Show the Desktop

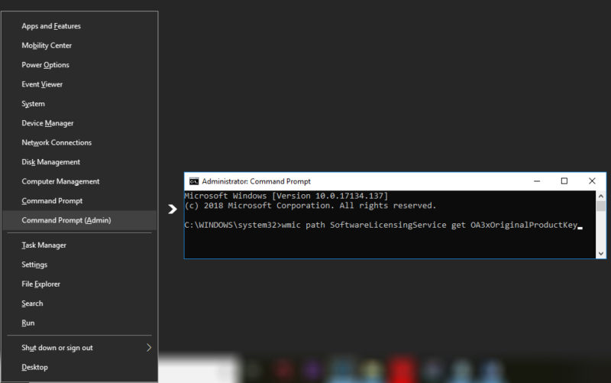(x=34, y=367)
